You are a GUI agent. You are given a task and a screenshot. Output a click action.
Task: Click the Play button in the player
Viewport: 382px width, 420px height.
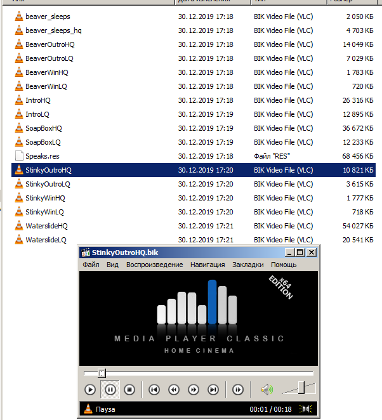(90, 390)
